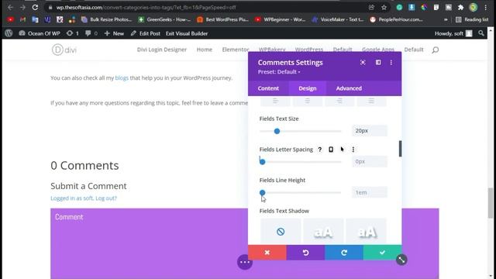Screen dimensions: 496x279
Task: Click the Comment text area
Action: tap(245, 243)
